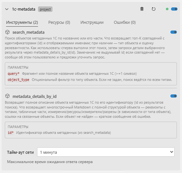
Task: Click the search_metadata tool title
Action: pyautogui.click(x=28, y=32)
